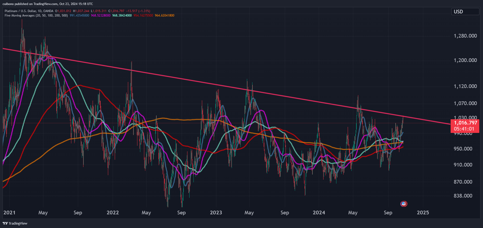Screen dimensions: 483x228
Task: Click the 2025 label on time axis
Action: click(x=423, y=213)
